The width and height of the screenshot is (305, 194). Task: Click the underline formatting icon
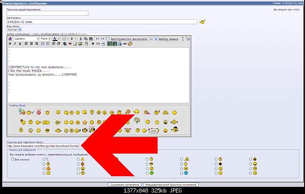(x=20, y=44)
